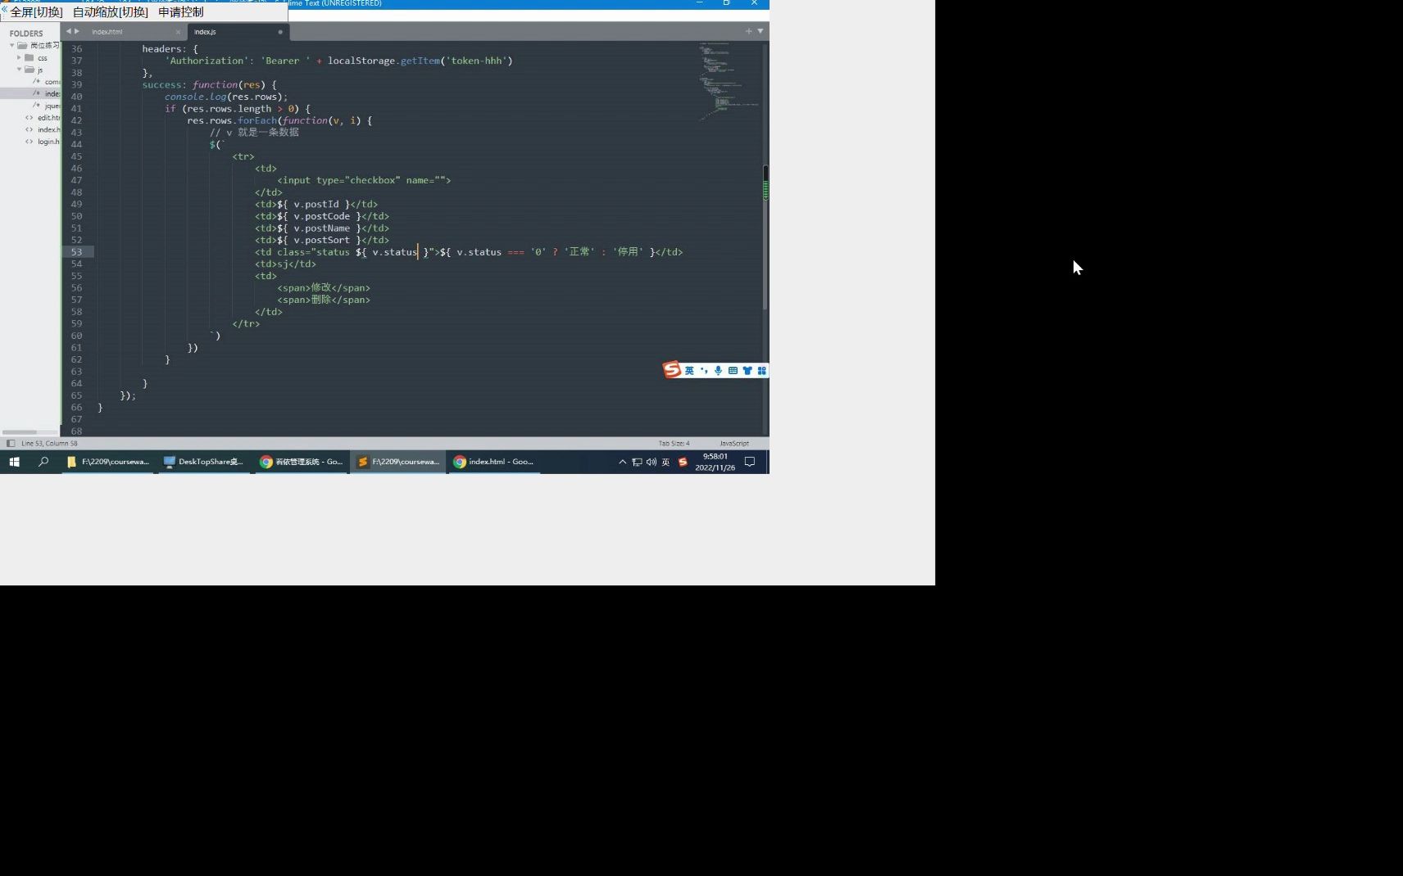Viewport: 1403px width, 876px height.
Task: Open Sublime Text taskbar window
Action: pyautogui.click(x=398, y=462)
